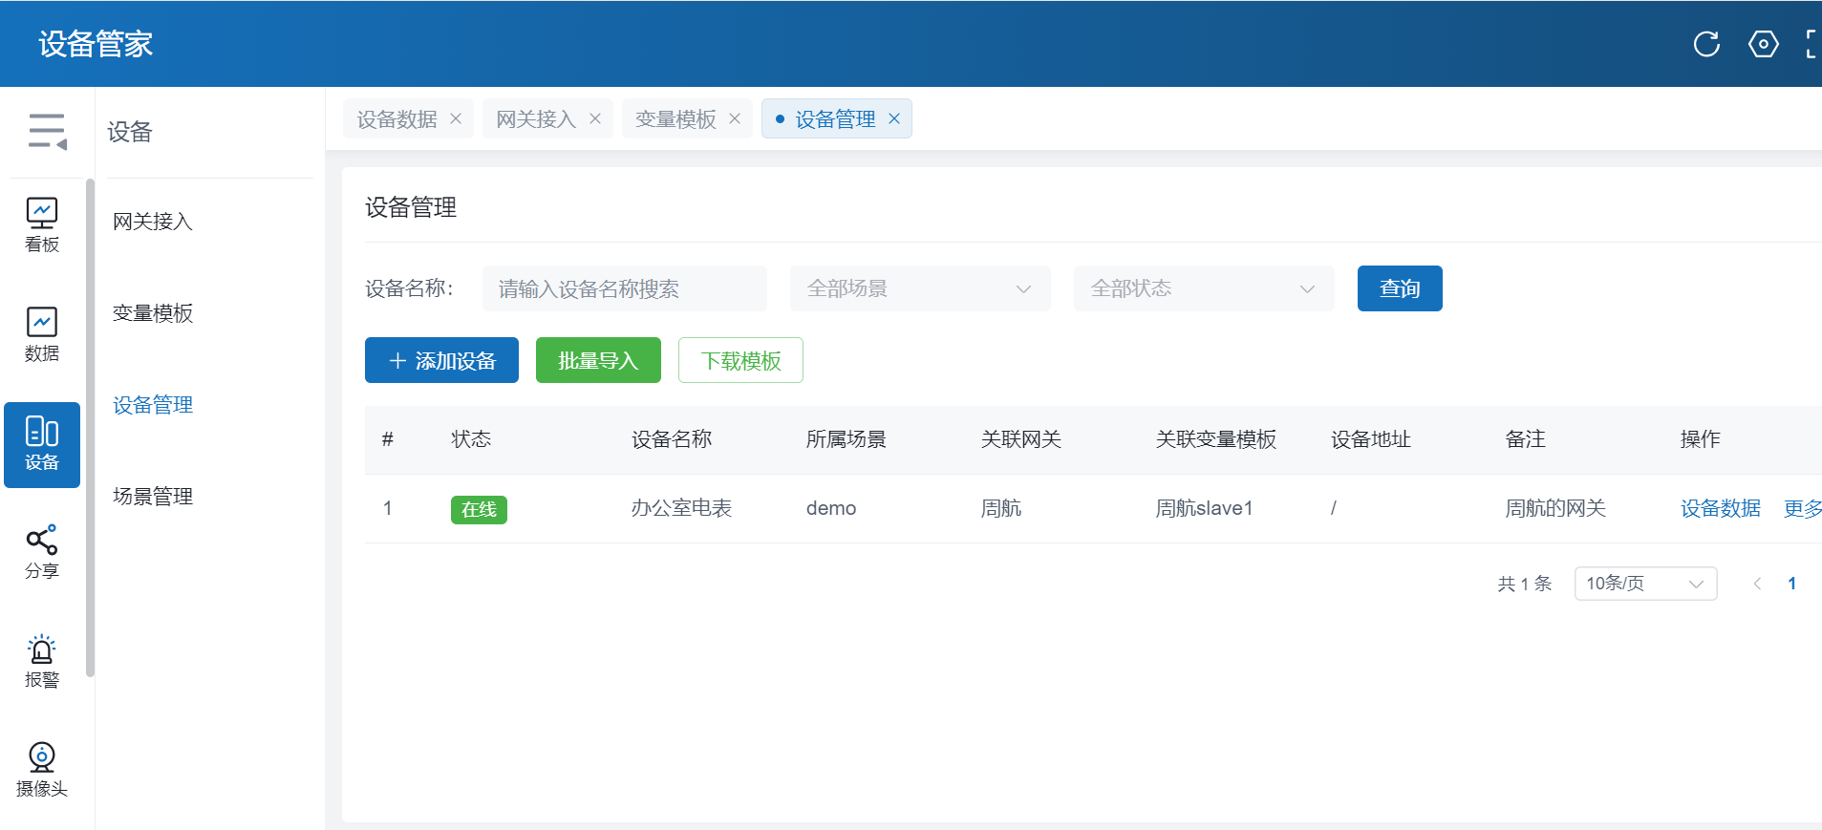This screenshot has height=830, width=1822.
Task: Open the 10条/页 page size dropdown
Action: point(1644,584)
